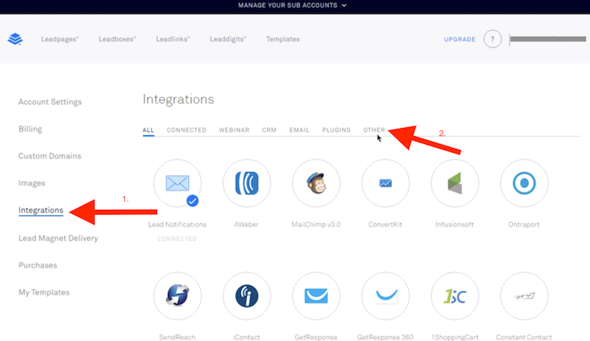Select the Lead Notifications envelope icon
The height and width of the screenshot is (341, 590).
coord(177,183)
